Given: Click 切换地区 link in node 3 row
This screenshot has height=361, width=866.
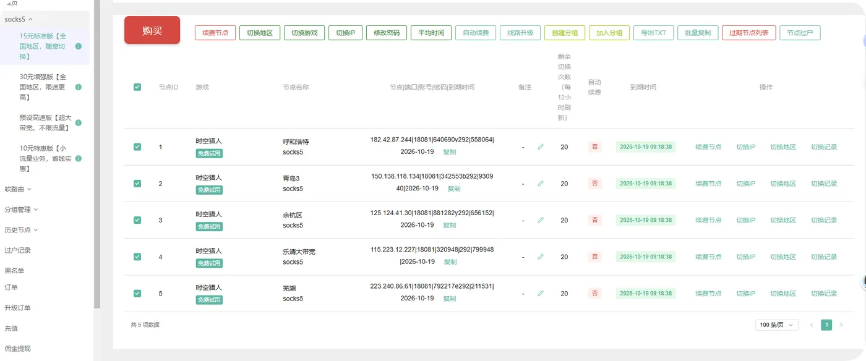Looking at the screenshot, I should [783, 220].
